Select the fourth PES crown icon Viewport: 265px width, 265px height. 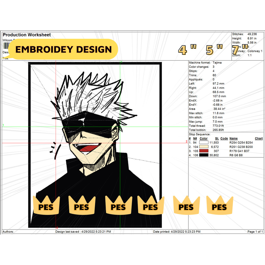pyautogui.click(x=151, y=206)
